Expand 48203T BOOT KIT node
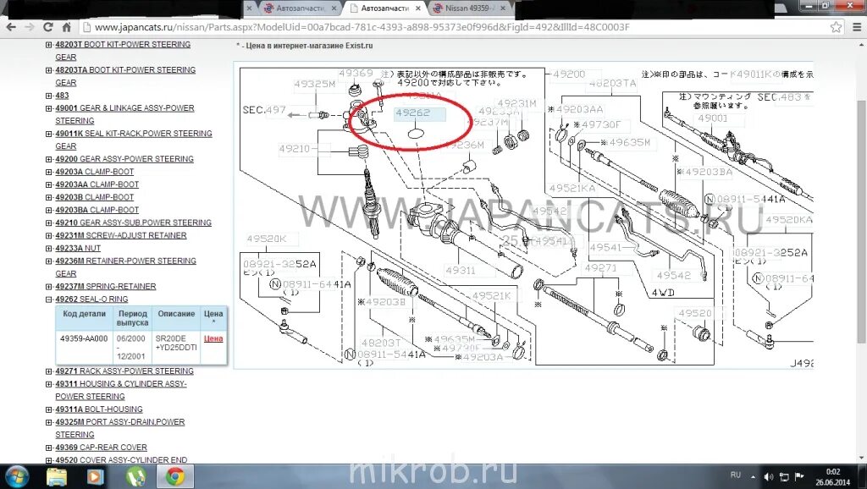Screen dimensions: 867x489 tap(48, 45)
